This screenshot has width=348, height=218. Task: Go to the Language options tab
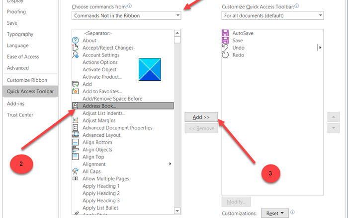coord(17,46)
